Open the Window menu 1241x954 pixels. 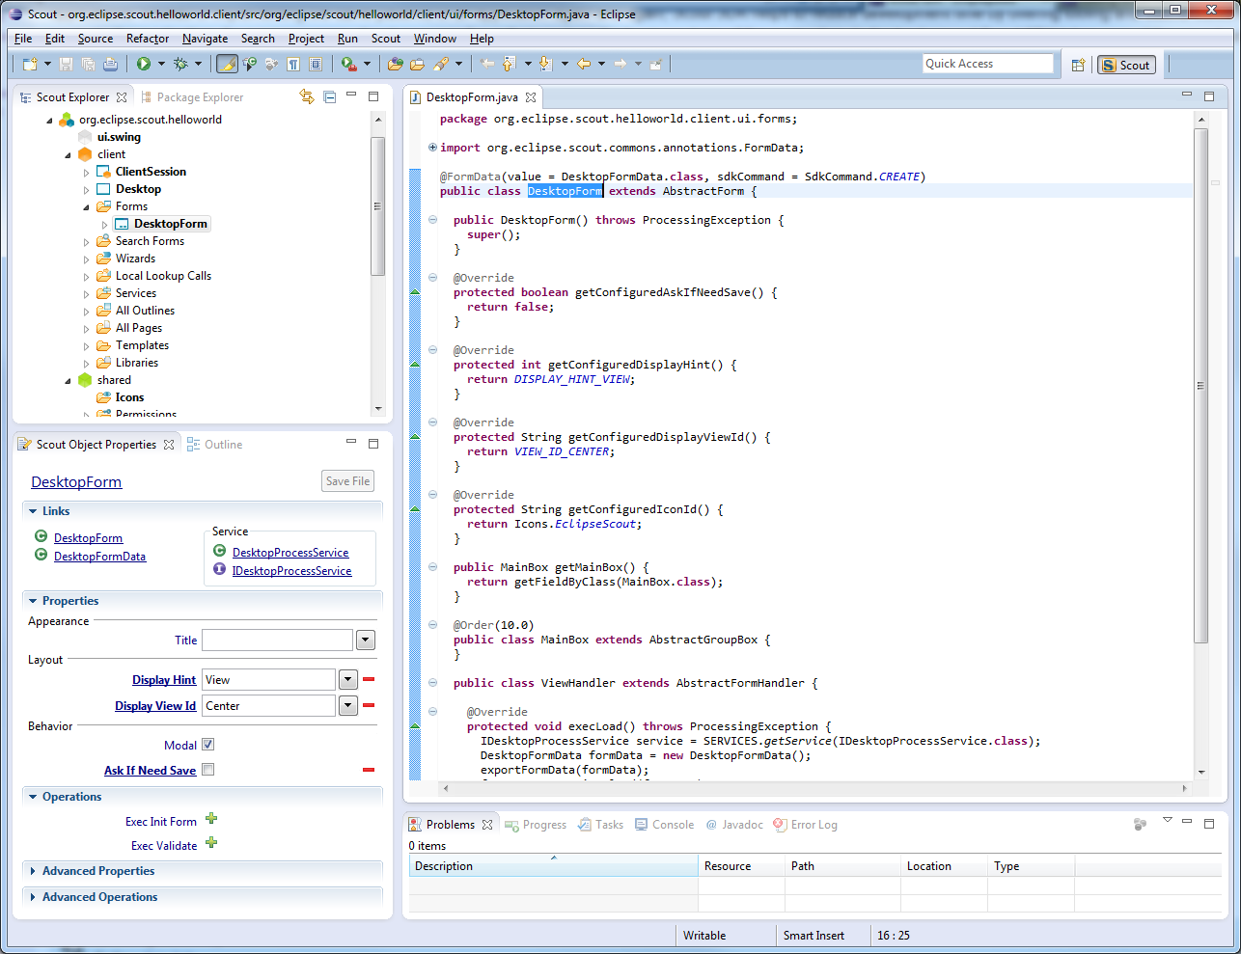434,39
